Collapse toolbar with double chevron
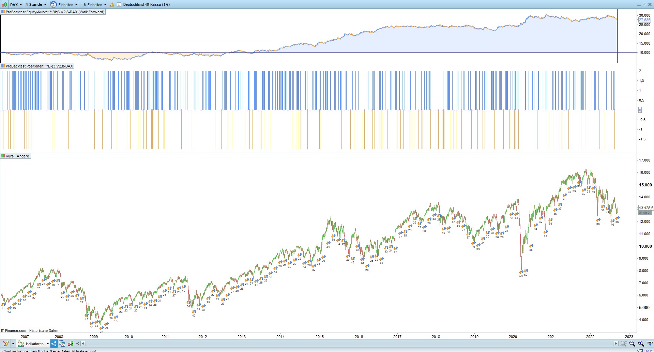 click(x=77, y=343)
